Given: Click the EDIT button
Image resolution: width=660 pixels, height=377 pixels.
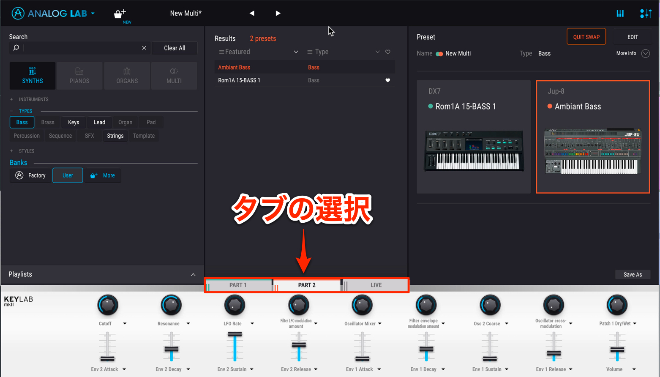Looking at the screenshot, I should (x=633, y=37).
